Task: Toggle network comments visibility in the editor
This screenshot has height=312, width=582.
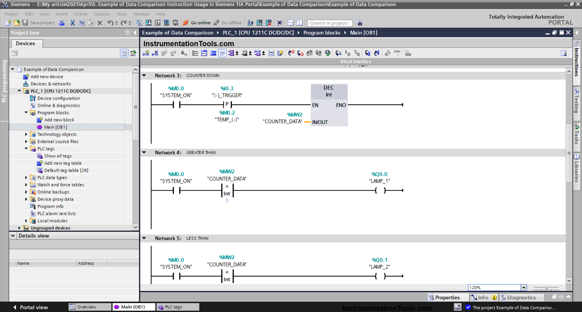Action: [x=222, y=53]
